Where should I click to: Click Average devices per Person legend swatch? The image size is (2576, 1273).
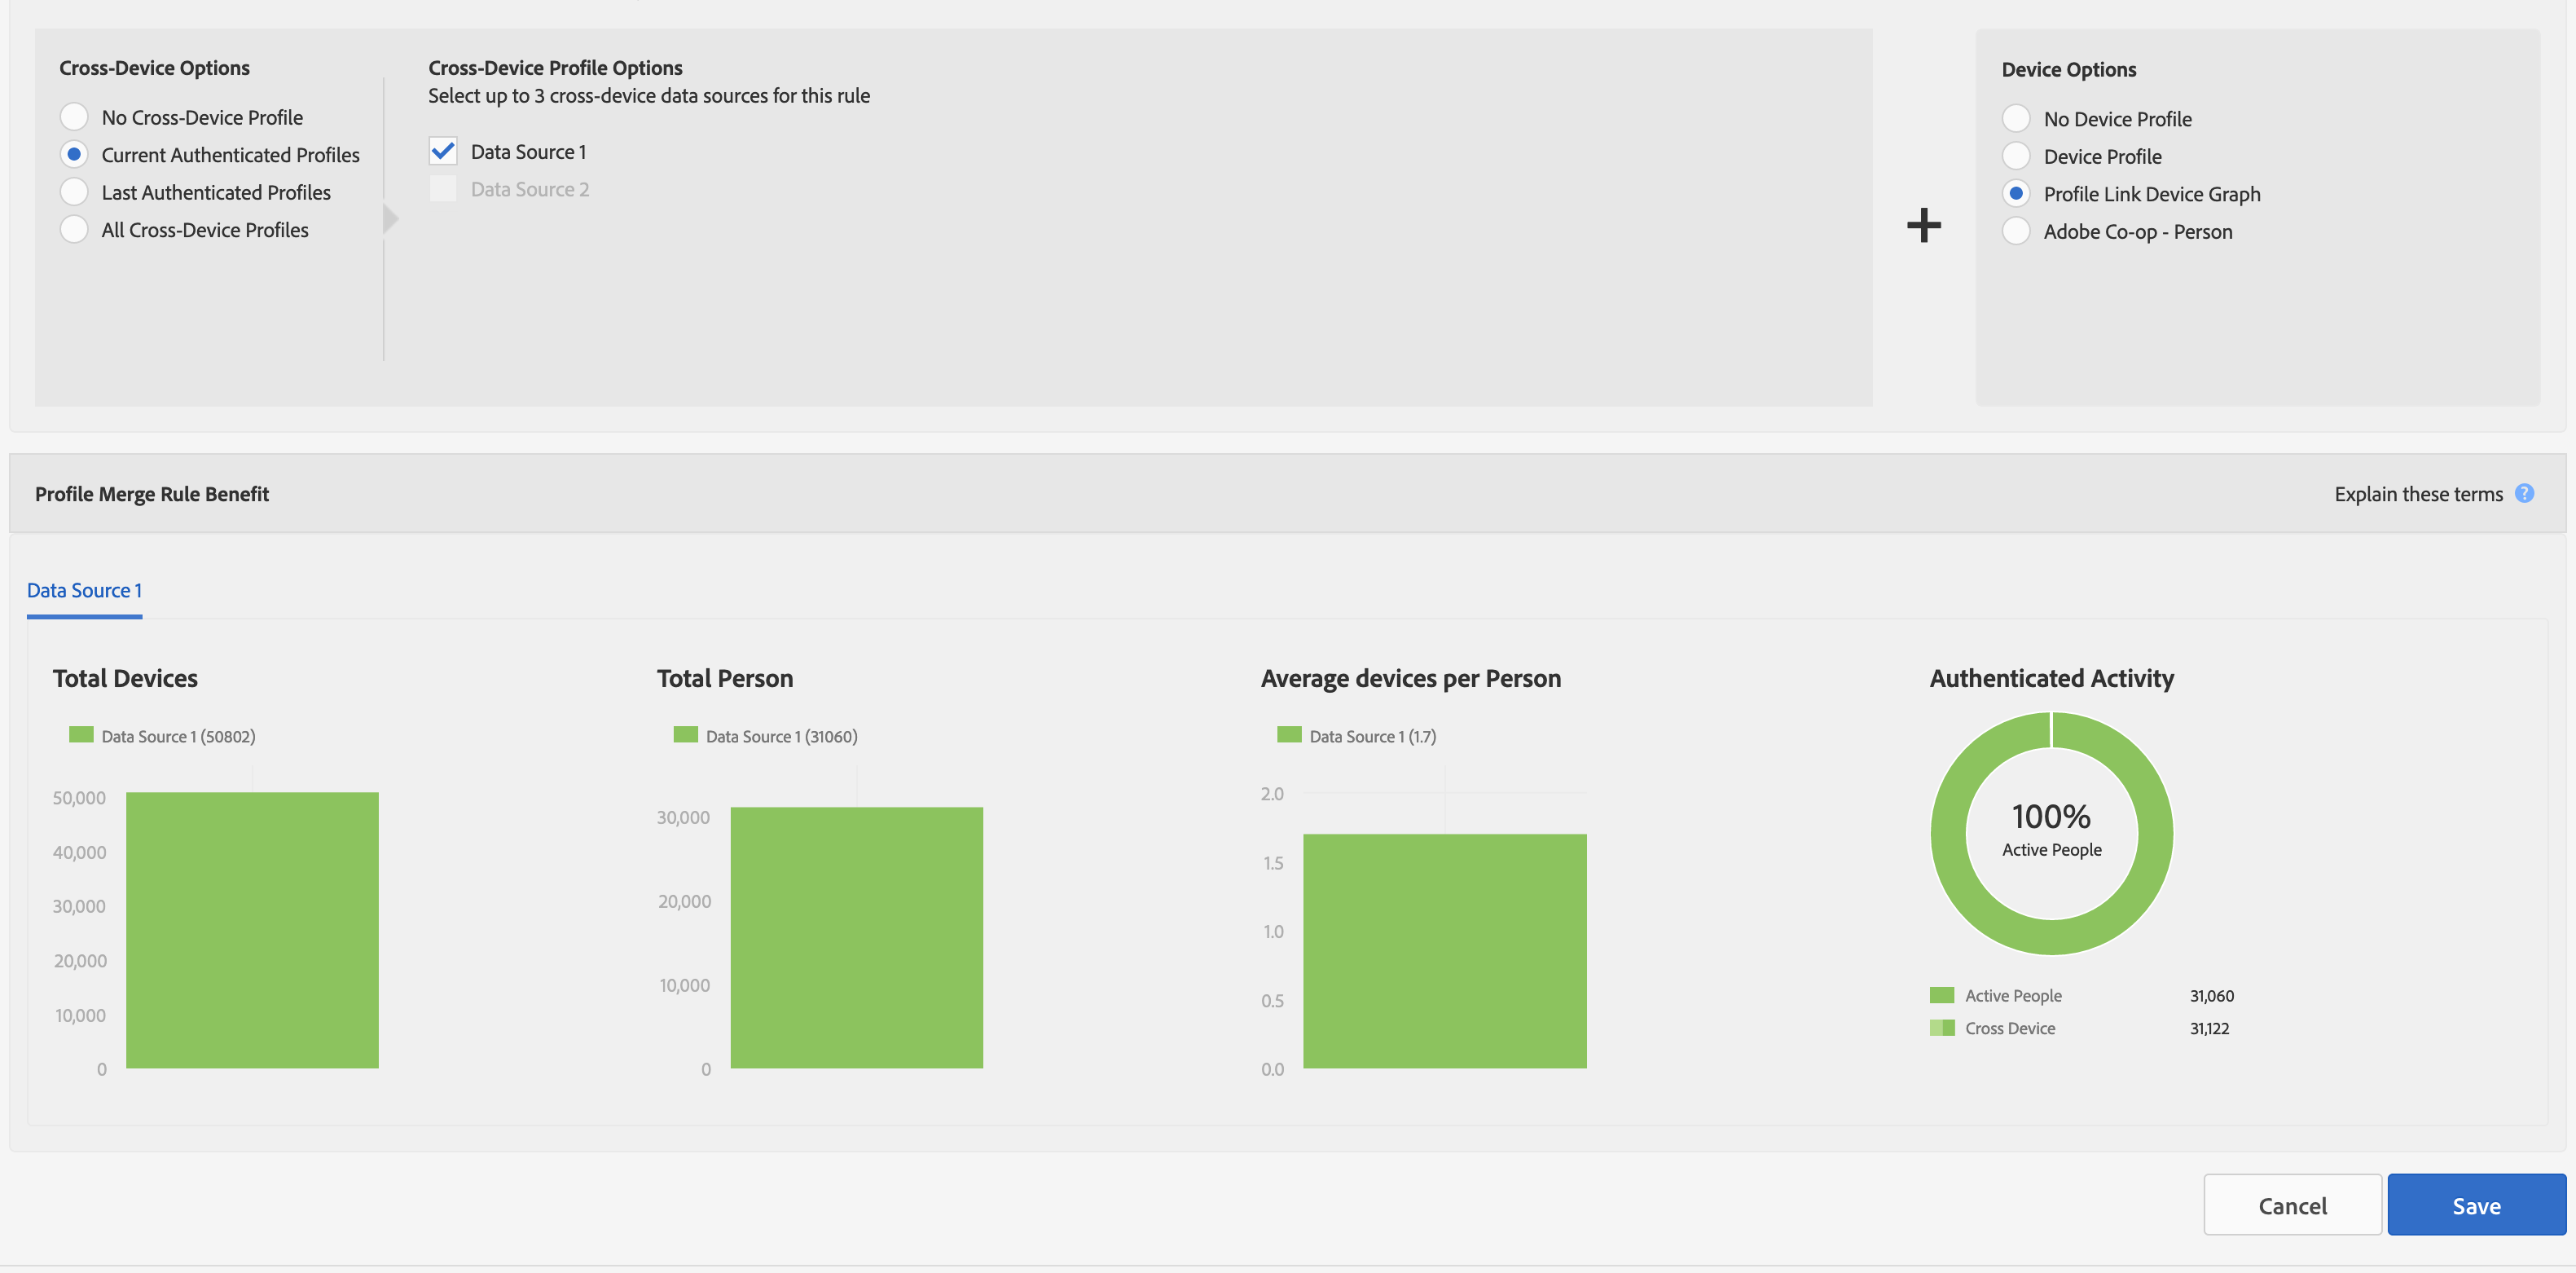click(x=1289, y=735)
